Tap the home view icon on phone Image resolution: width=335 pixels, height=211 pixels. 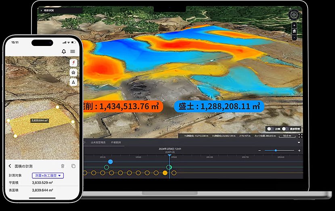(73, 73)
